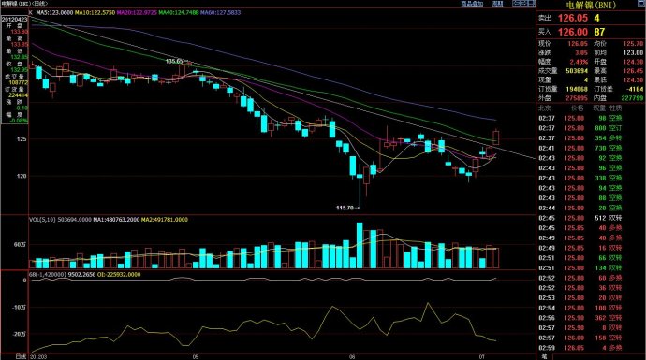Select the 02:54 trade row with volume 108
The width and height of the screenshot is (646, 360).
click(x=591, y=309)
